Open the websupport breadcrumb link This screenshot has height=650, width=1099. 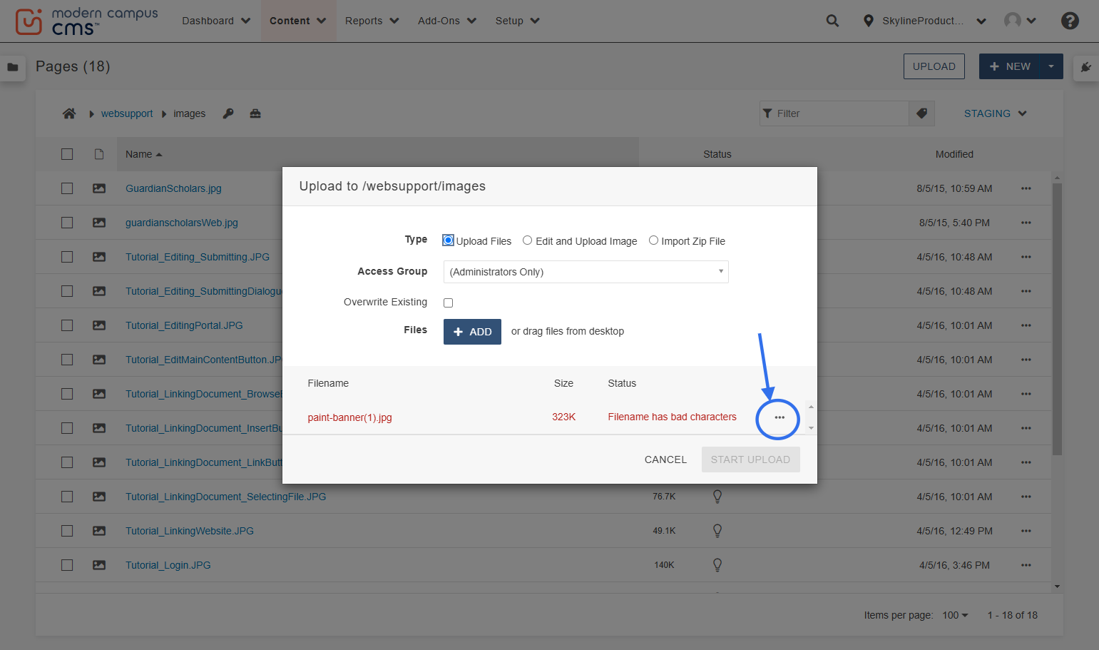coord(127,113)
